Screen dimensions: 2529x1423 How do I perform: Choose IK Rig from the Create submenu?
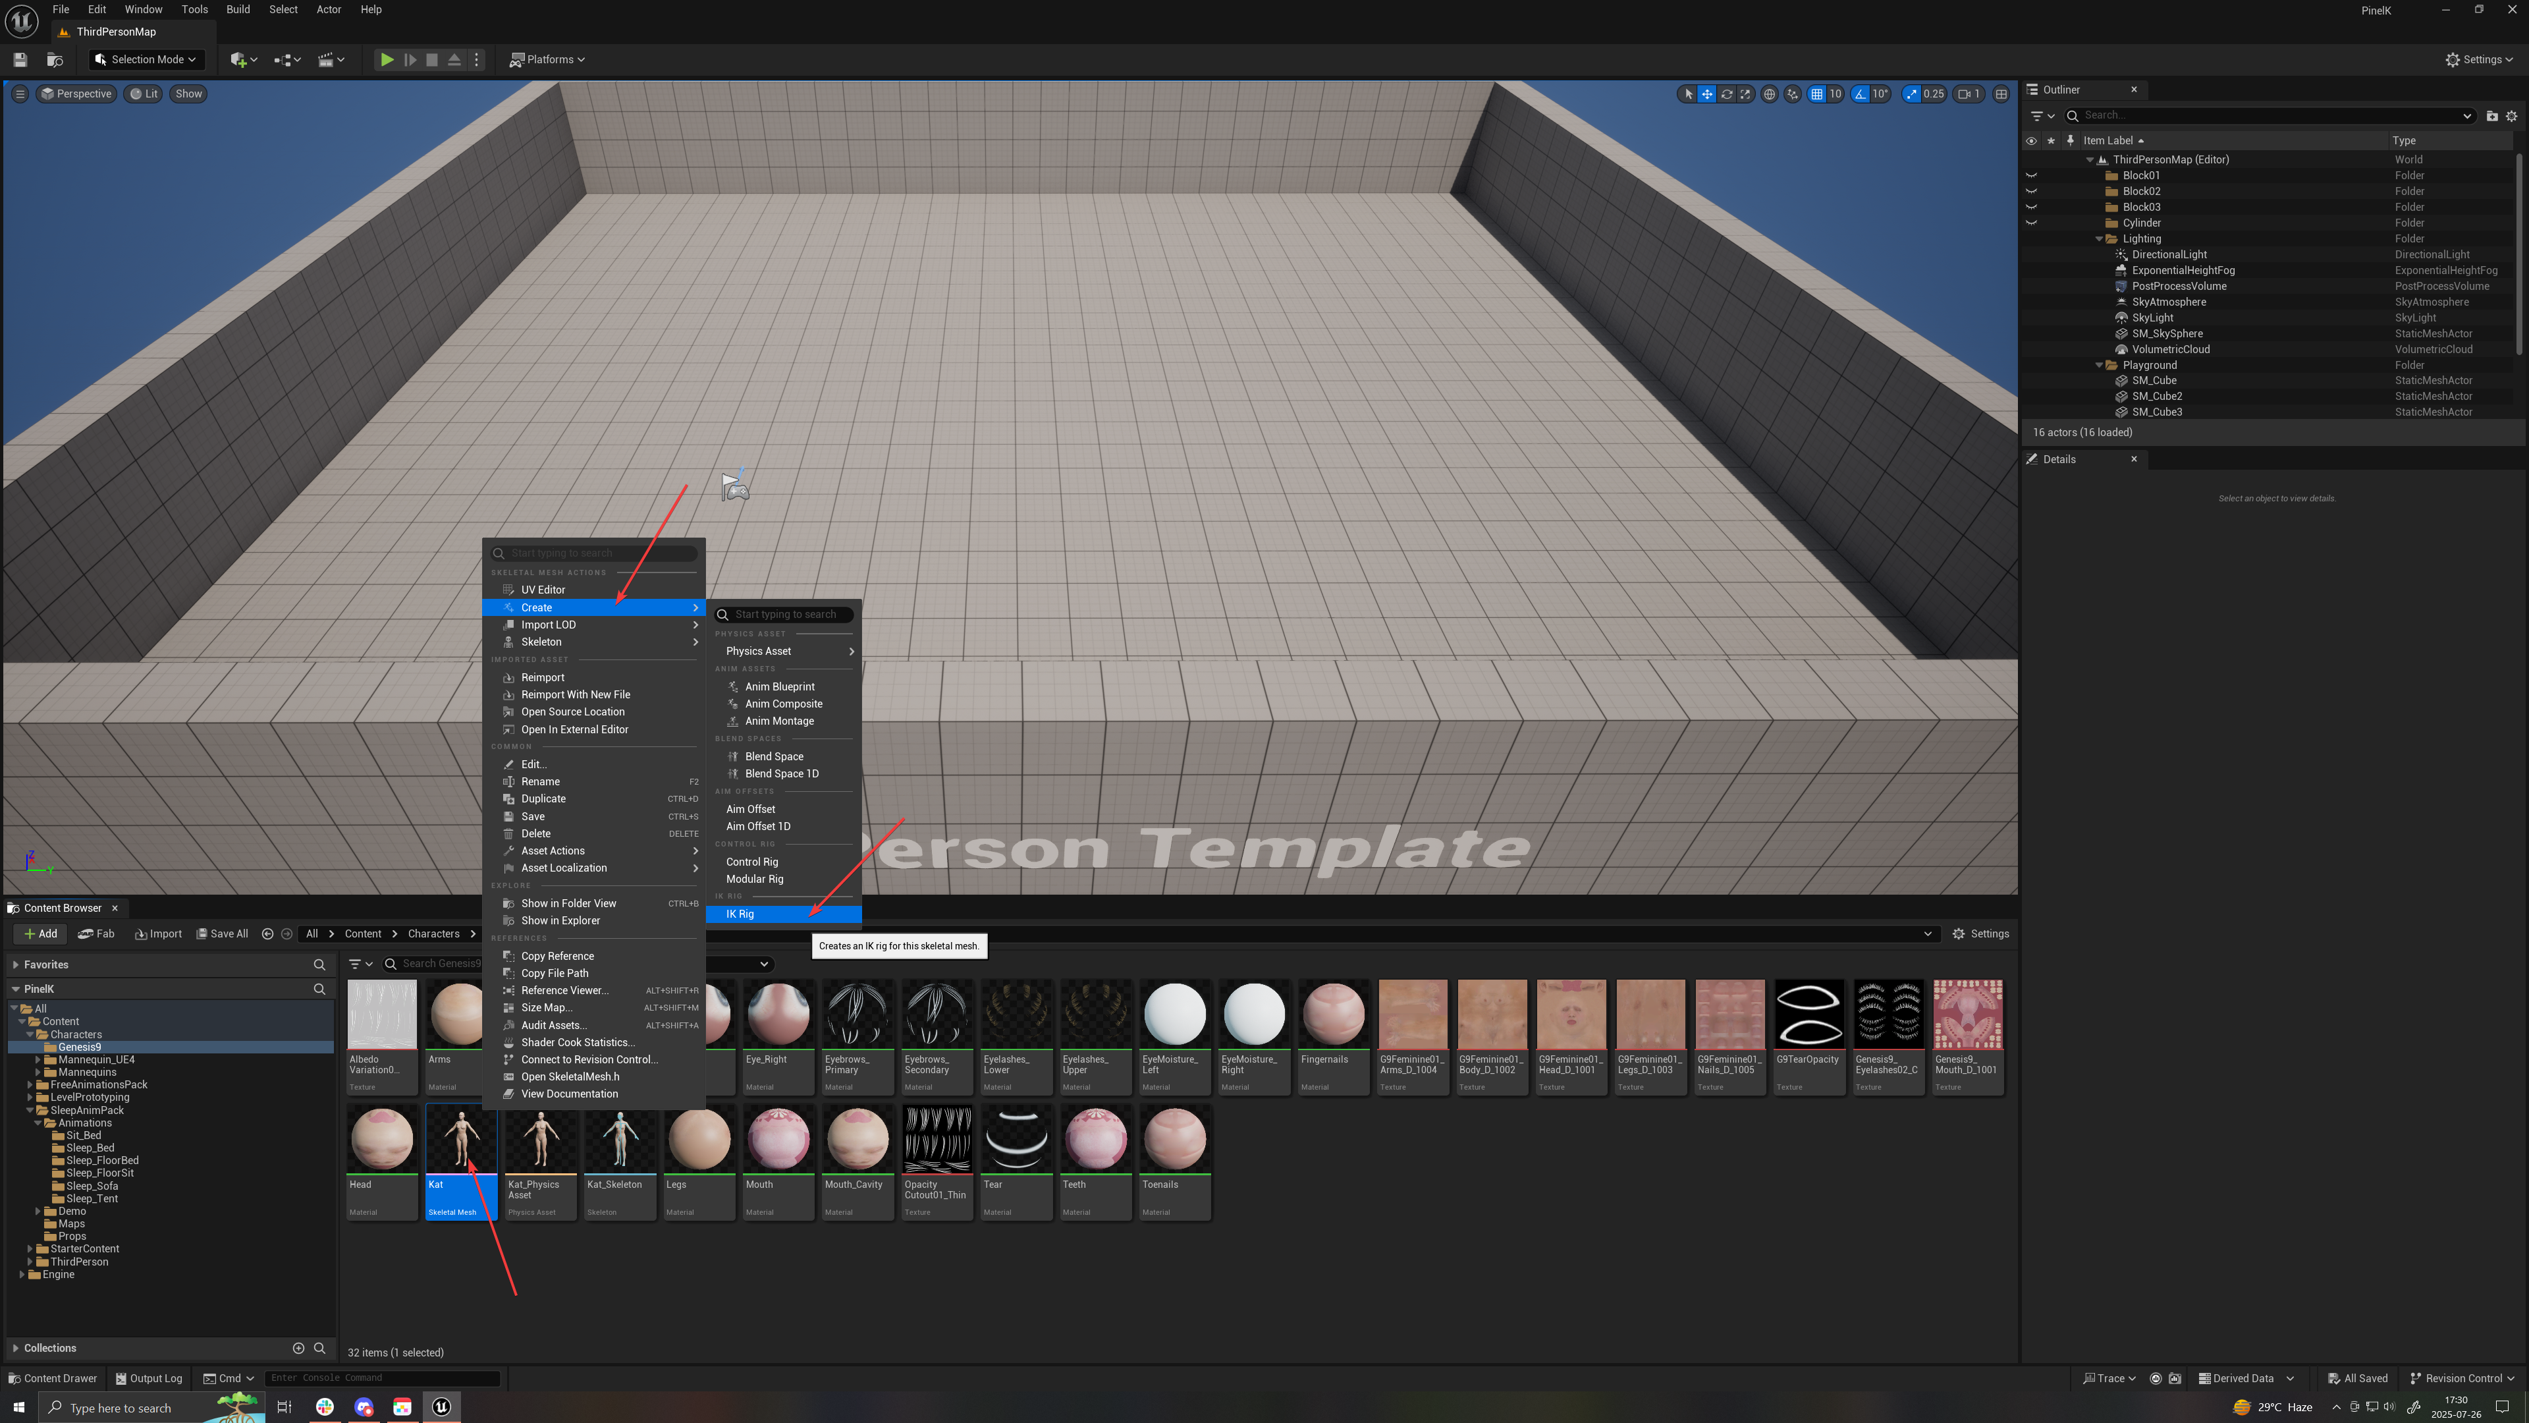pyautogui.click(x=784, y=914)
